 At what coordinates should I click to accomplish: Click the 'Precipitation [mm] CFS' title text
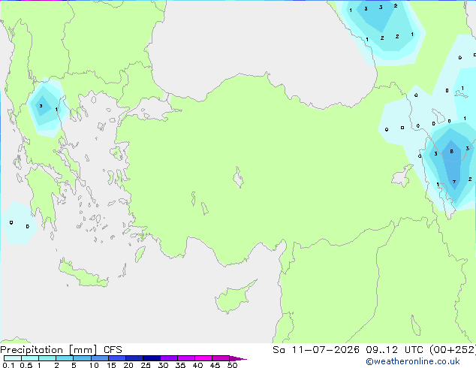click(61, 350)
